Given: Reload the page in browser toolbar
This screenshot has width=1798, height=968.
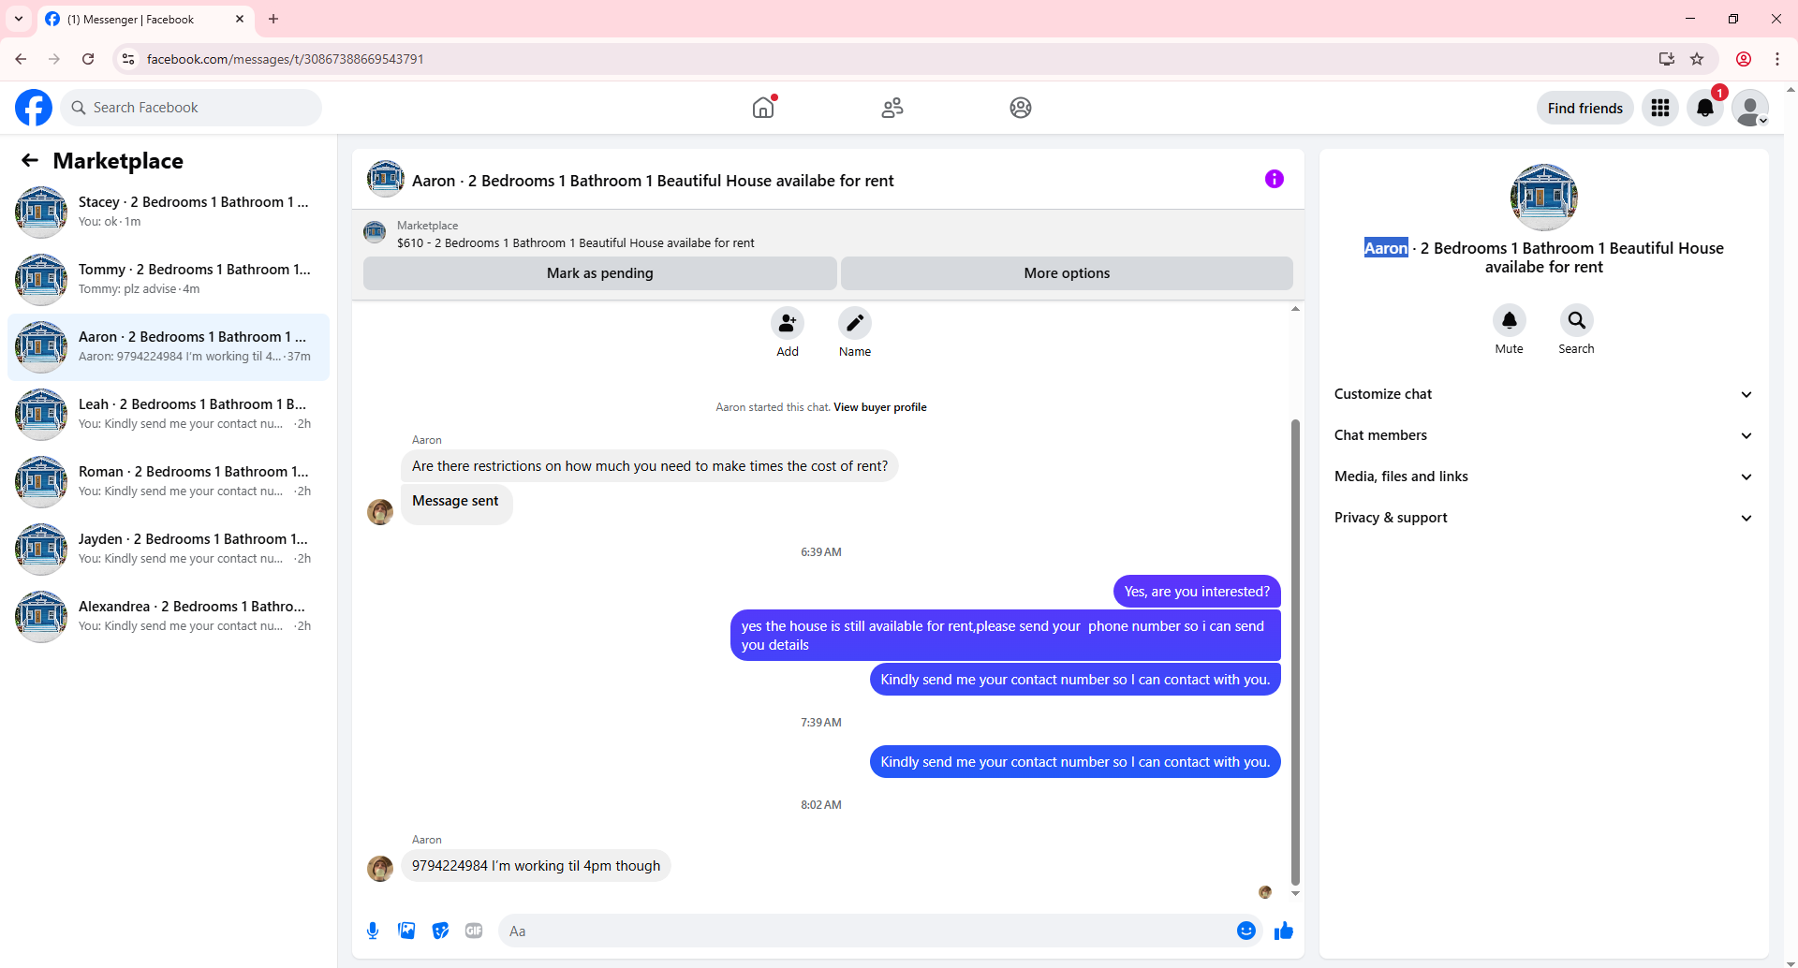Looking at the screenshot, I should pyautogui.click(x=88, y=59).
